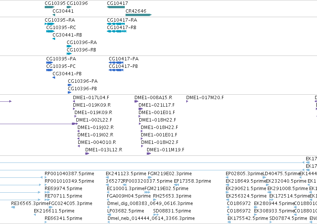This screenshot has height=224, width=317.
Task: Select DME1-019J02.R feature
Action: pos(79,131)
